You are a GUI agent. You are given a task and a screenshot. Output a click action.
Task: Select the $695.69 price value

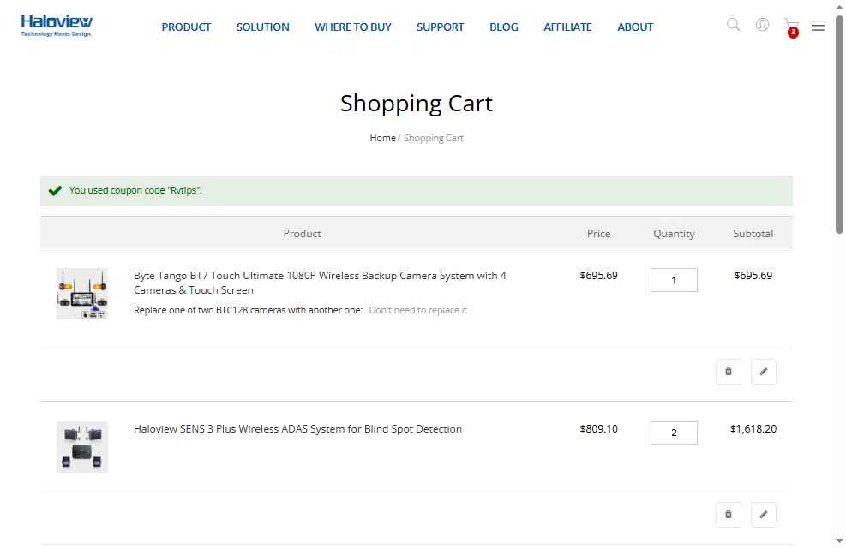[599, 276]
